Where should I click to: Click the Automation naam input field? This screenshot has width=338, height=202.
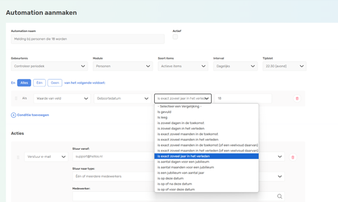88,39
